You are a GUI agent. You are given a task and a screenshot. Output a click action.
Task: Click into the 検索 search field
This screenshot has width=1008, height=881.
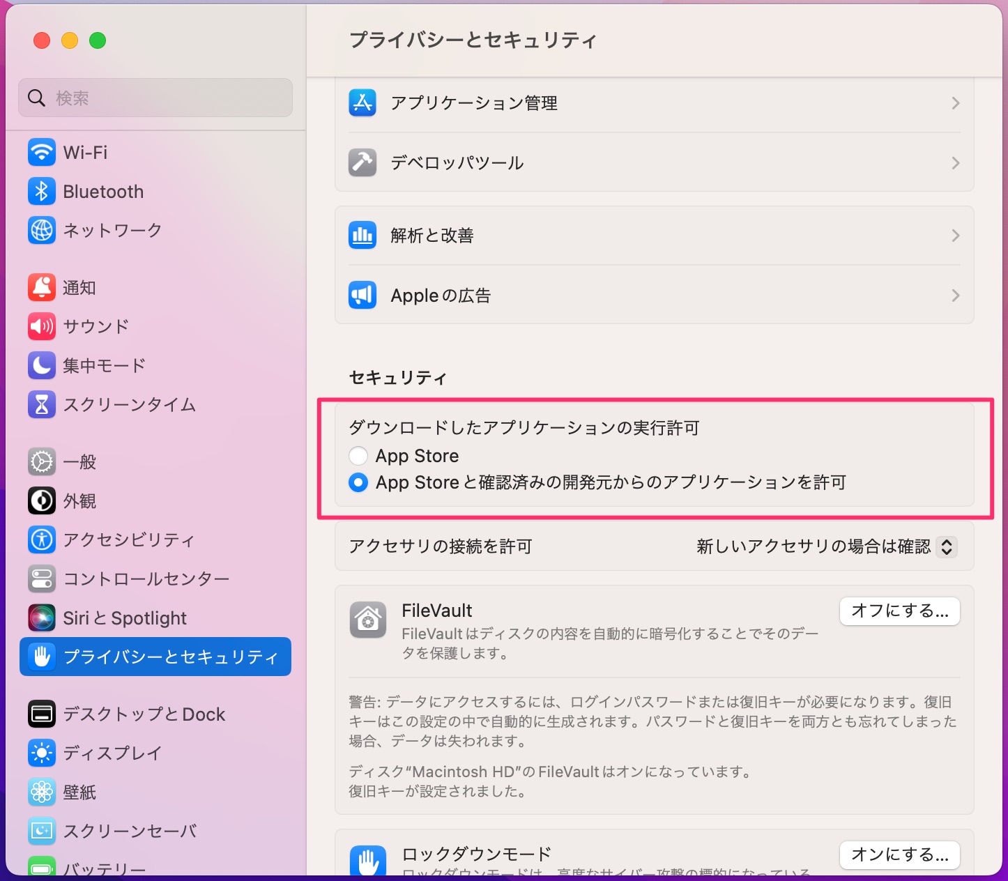pos(155,98)
